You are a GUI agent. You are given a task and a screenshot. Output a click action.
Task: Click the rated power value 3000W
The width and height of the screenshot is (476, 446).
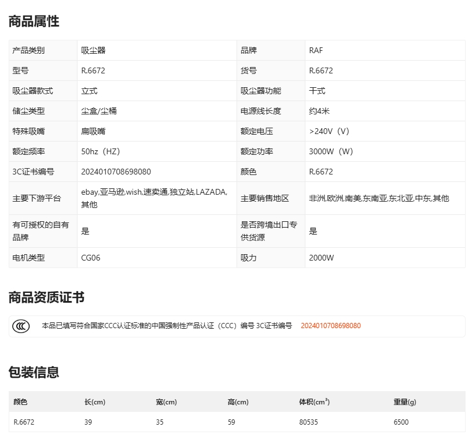coord(331,151)
